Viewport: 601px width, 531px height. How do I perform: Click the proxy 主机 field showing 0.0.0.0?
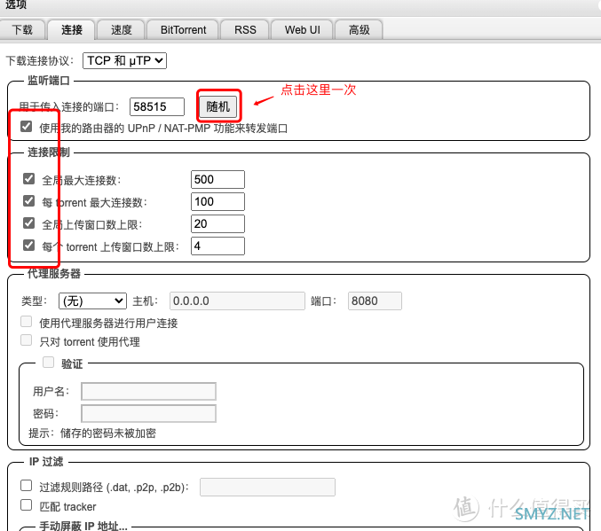tap(237, 301)
